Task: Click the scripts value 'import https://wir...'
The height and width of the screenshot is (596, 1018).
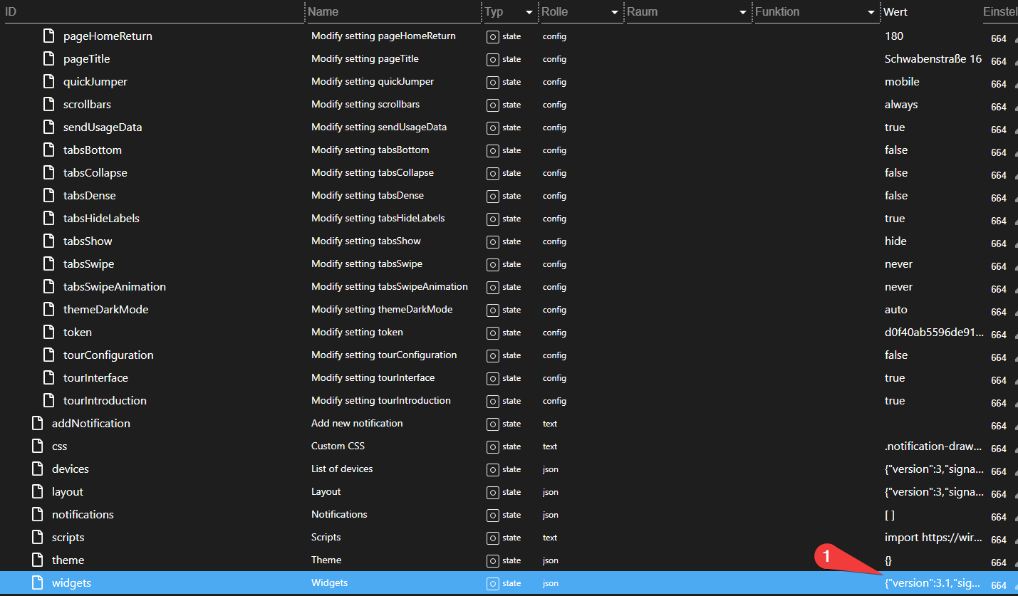Action: tap(934, 538)
